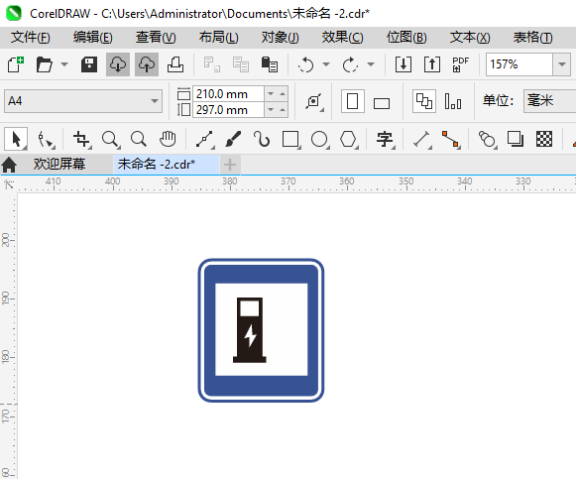Click the Copy icon

click(x=241, y=64)
